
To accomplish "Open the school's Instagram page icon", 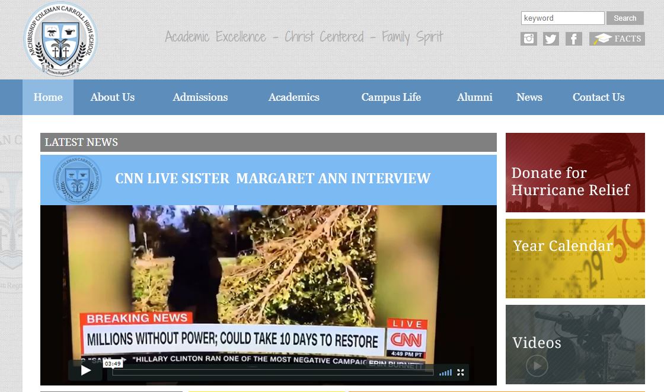I will click(x=528, y=39).
